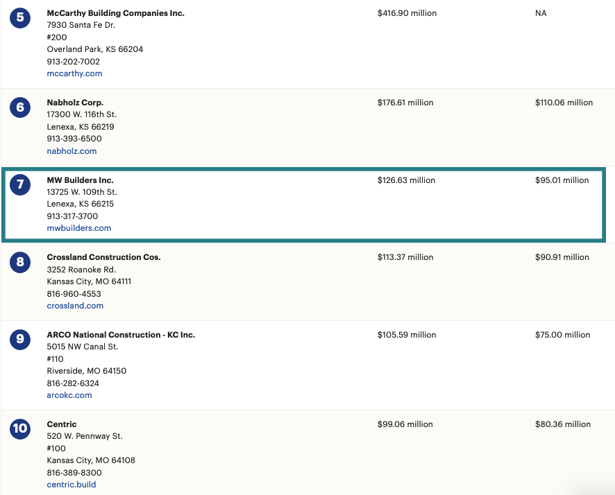This screenshot has height=495, width=615.
Task: Visit the arcokc.com link
Action: [x=69, y=394]
